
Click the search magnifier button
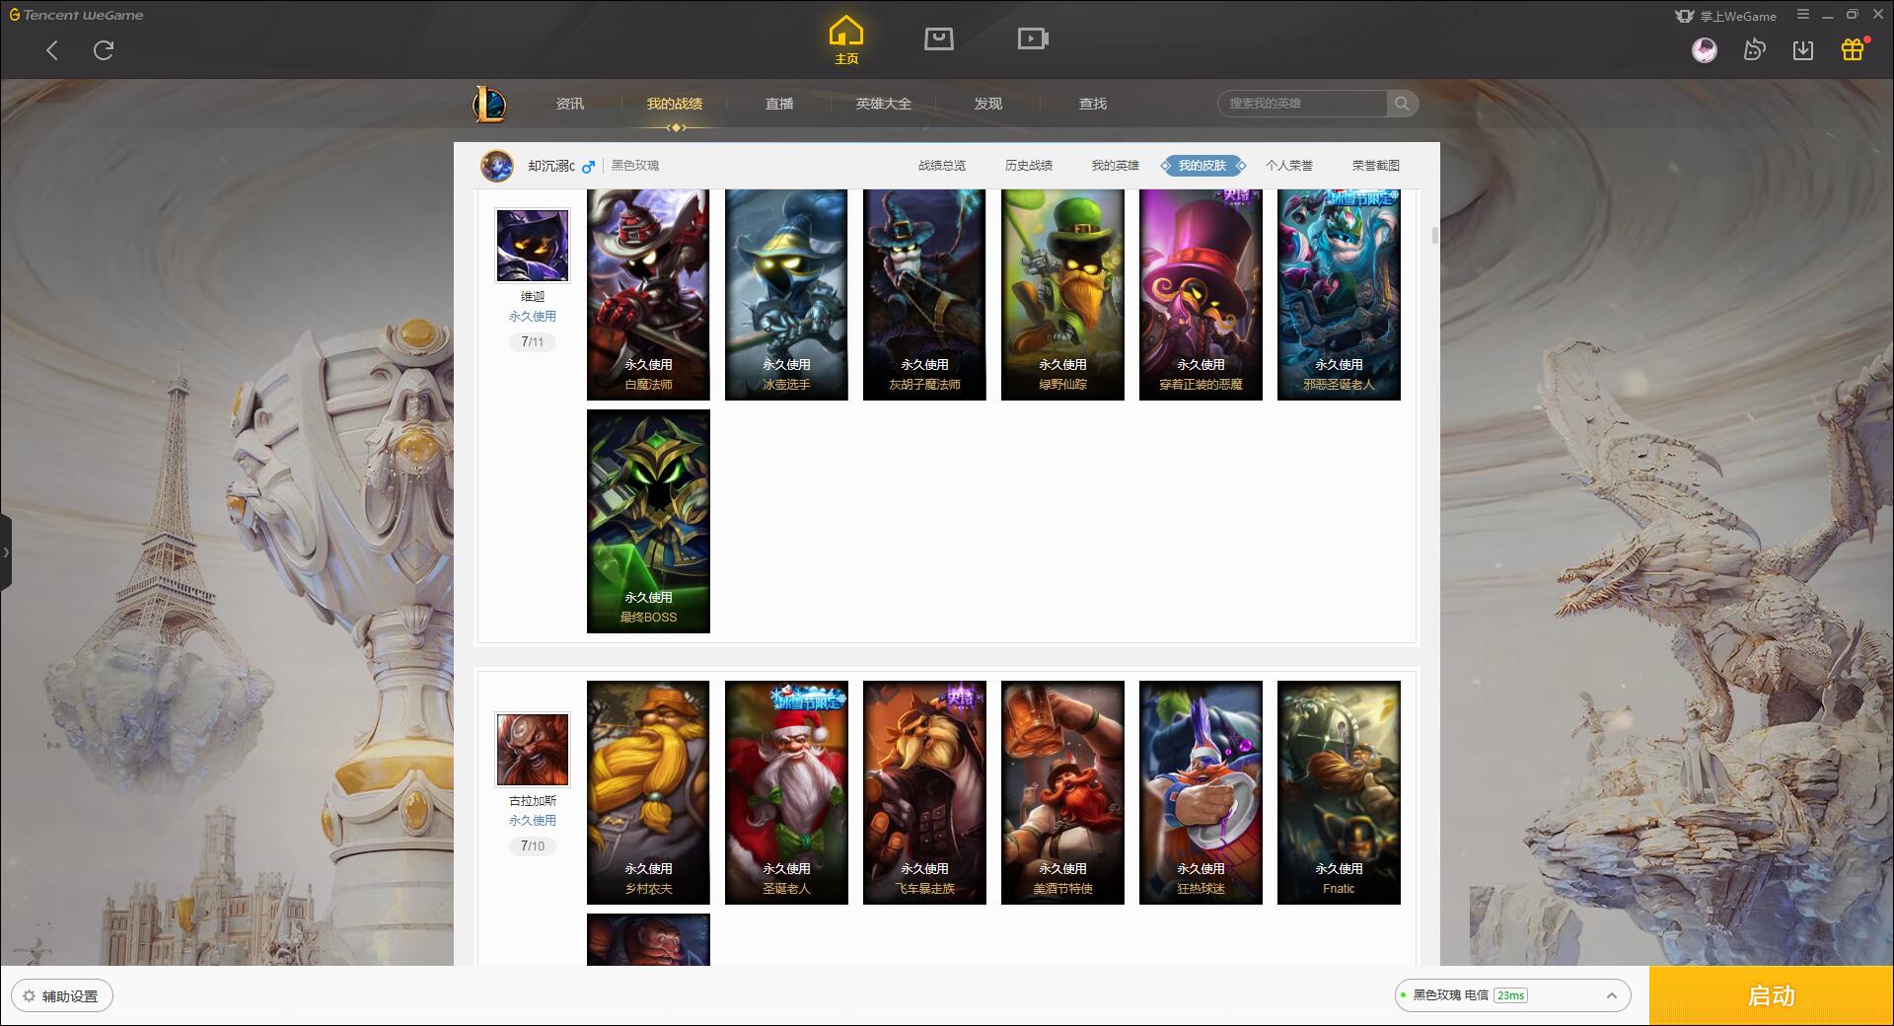(x=1402, y=104)
